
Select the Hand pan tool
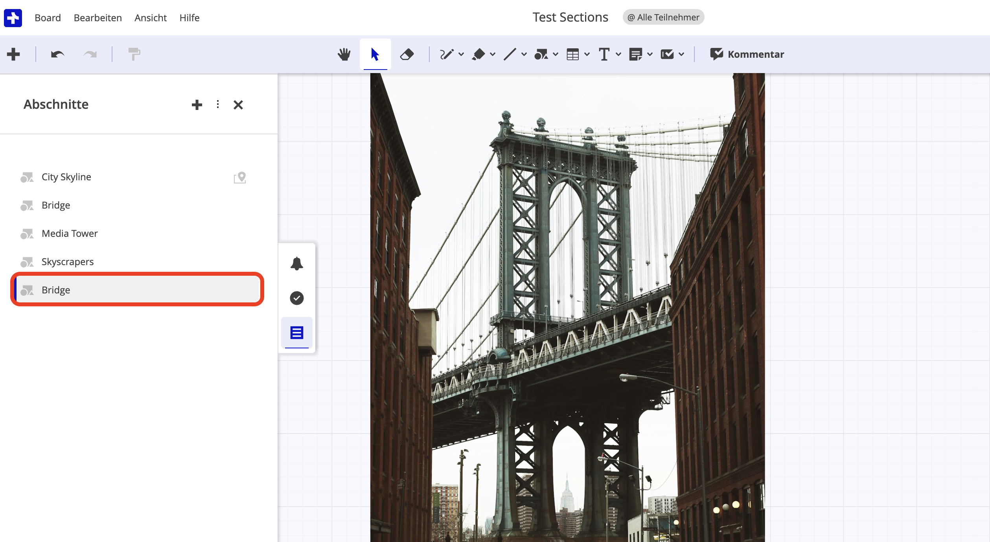pos(344,54)
